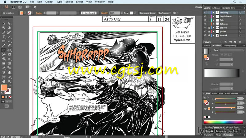The height and width of the screenshot is (138, 246).
Task: Switch to the Color Guide tab
Action: coord(217,94)
